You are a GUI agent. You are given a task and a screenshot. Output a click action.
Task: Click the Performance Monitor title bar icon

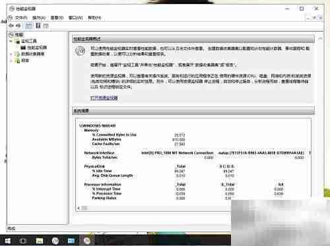pyautogui.click(x=12, y=9)
